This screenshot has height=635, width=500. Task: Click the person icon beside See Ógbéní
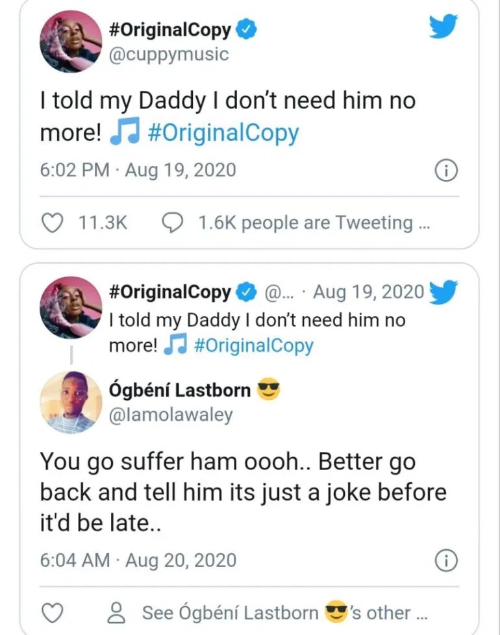[117, 612]
